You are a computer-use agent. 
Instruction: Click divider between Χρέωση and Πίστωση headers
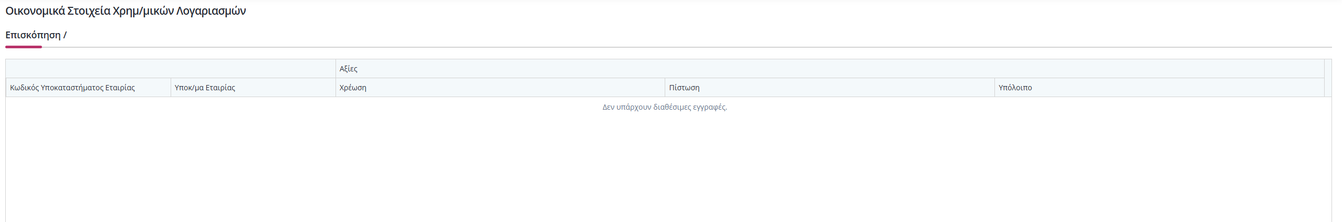click(665, 88)
